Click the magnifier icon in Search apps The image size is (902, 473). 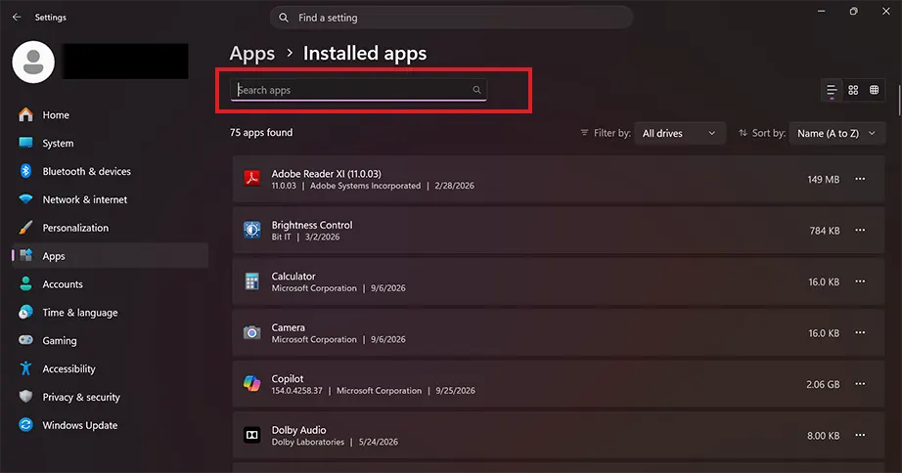(x=476, y=90)
